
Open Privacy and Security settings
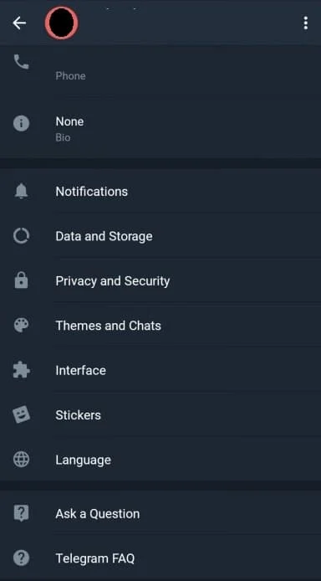(160, 280)
